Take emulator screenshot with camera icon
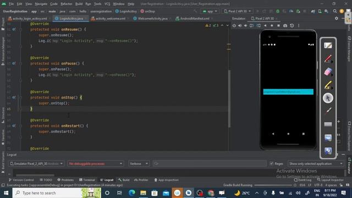 coord(285,26)
